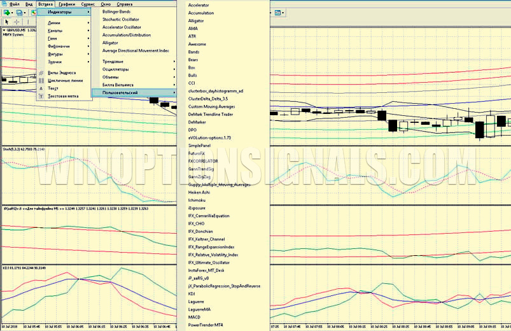Image resolution: width=511 pixels, height=331 pixels.
Task: Open the Сервис menu
Action: [x=88, y=4]
